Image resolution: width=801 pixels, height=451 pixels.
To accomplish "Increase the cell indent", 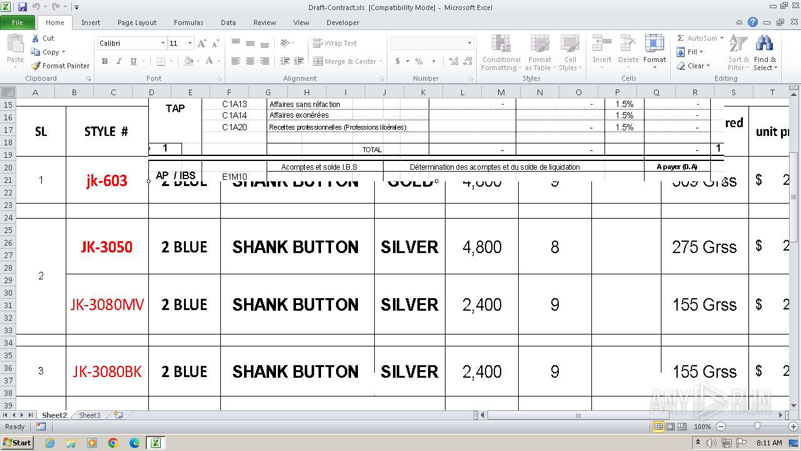I will [x=298, y=61].
